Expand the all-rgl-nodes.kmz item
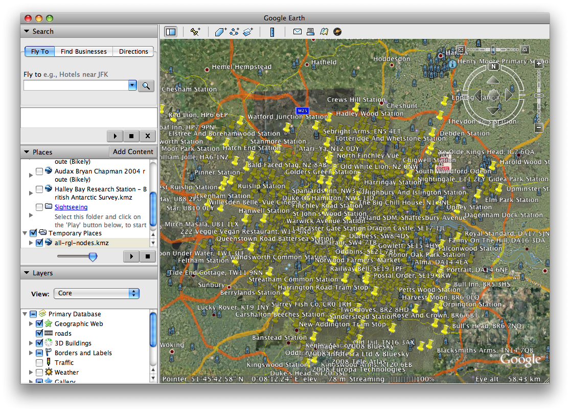 coord(31,243)
